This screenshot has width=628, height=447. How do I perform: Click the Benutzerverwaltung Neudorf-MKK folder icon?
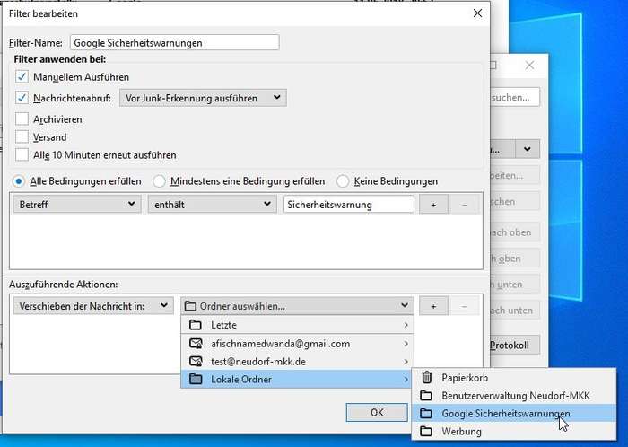click(x=427, y=396)
